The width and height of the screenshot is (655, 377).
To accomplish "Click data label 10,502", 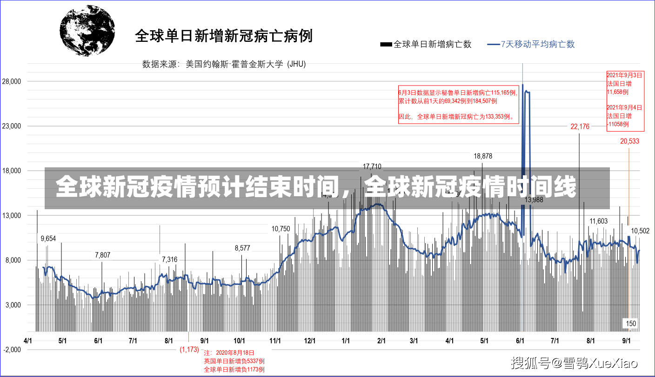I will click(640, 231).
